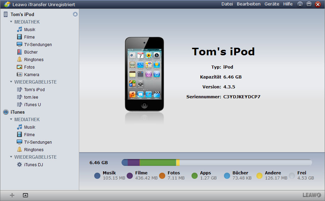Image resolution: width=325 pixels, height=201 pixels.
Task: Click the Leawo iTransfer app logo
Action: tap(7, 4)
